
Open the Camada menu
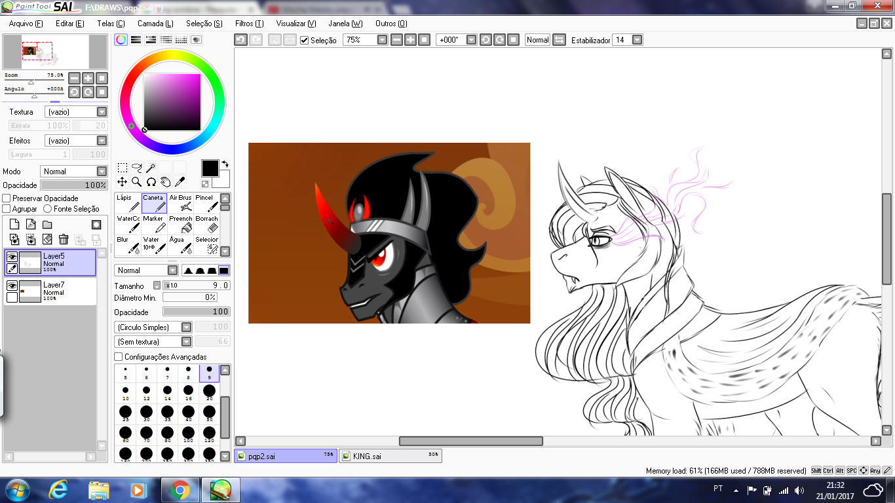click(155, 24)
